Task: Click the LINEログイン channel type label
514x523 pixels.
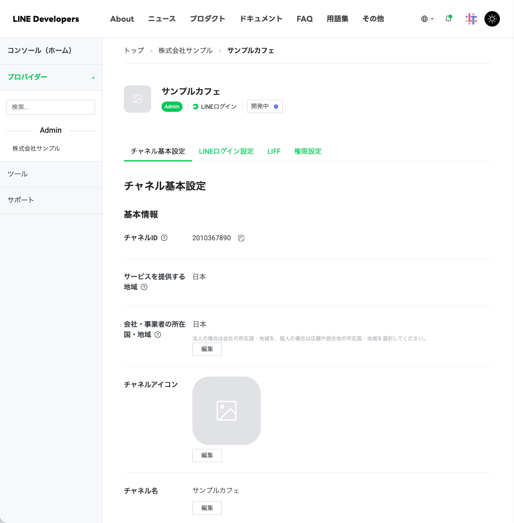Action: 215,107
